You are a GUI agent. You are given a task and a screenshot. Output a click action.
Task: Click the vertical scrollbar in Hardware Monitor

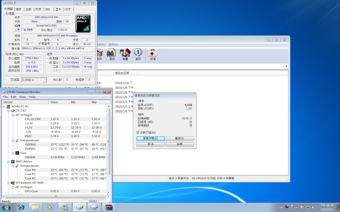coord(109,142)
